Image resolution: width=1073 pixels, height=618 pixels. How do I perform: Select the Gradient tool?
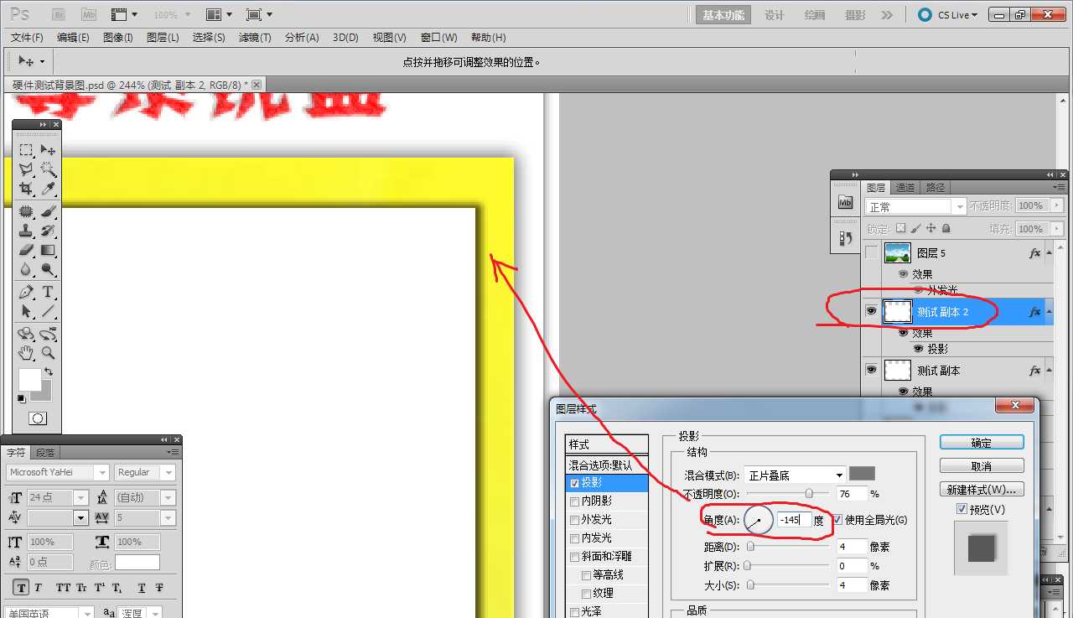49,250
